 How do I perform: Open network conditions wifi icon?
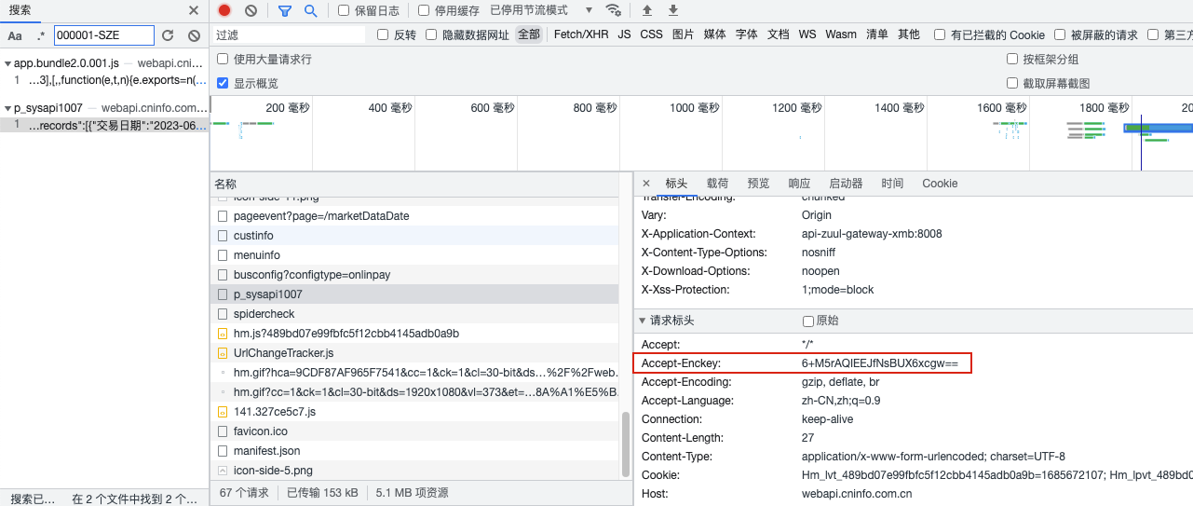613,10
